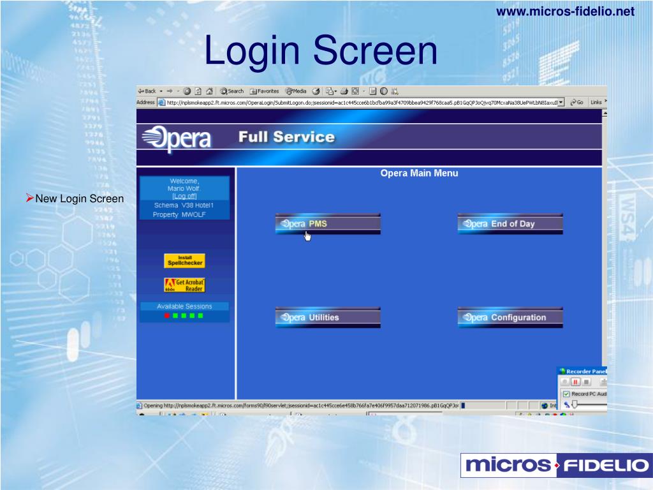Viewport: 653px width, 490px height.
Task: Pause recording in the Recorder Panel
Action: coord(576,382)
